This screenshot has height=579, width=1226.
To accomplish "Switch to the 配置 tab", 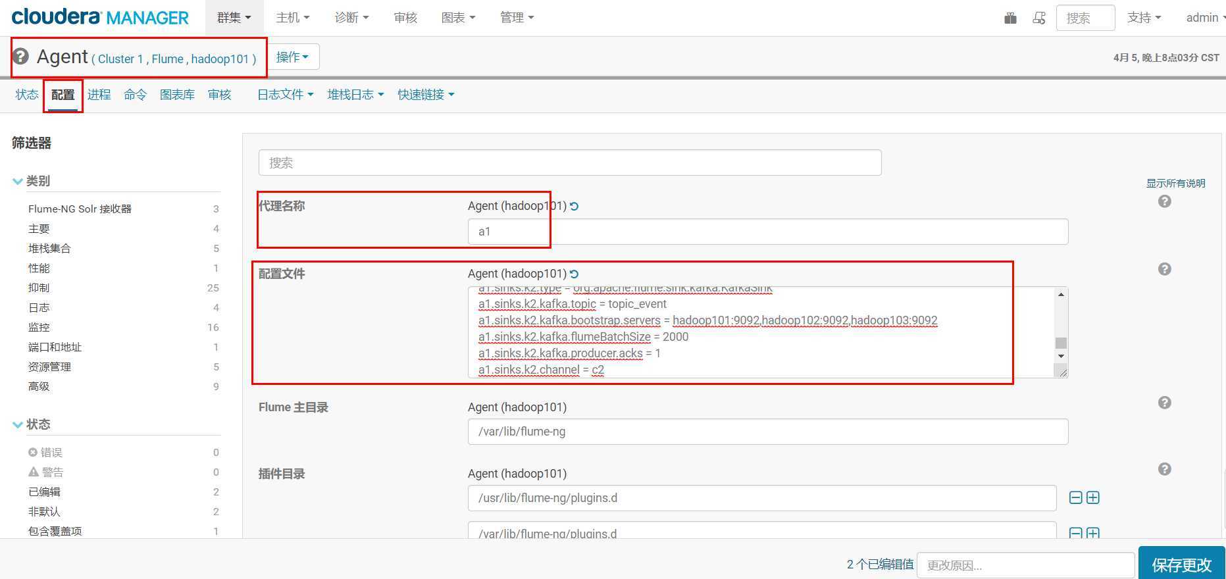I will (x=63, y=95).
